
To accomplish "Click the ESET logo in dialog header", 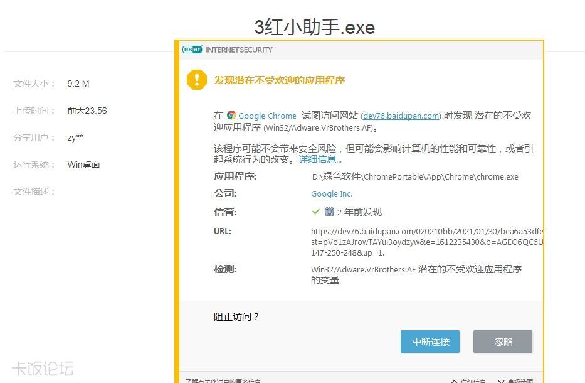I will click(192, 50).
